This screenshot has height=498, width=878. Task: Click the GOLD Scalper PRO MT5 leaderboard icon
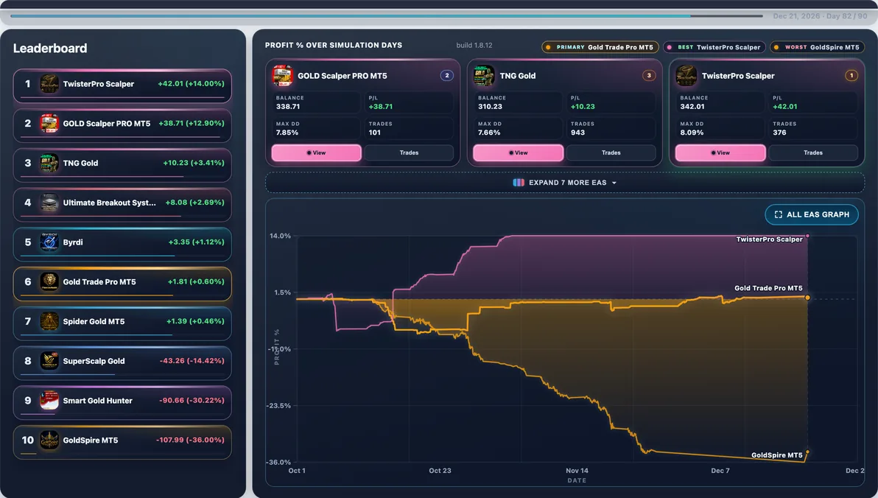(49, 123)
